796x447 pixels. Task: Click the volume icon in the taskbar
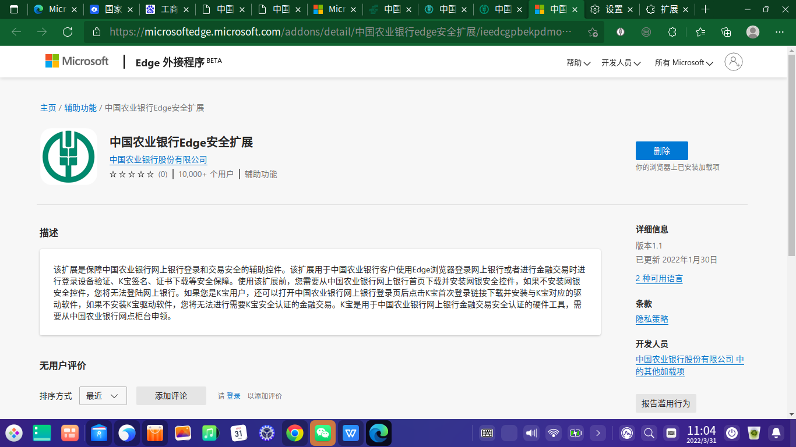click(531, 433)
